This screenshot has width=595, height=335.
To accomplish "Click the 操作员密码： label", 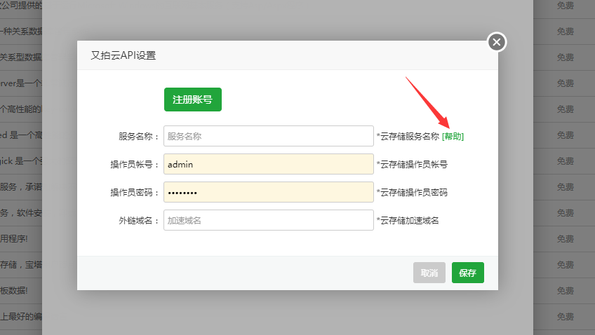I will pyautogui.click(x=135, y=193).
